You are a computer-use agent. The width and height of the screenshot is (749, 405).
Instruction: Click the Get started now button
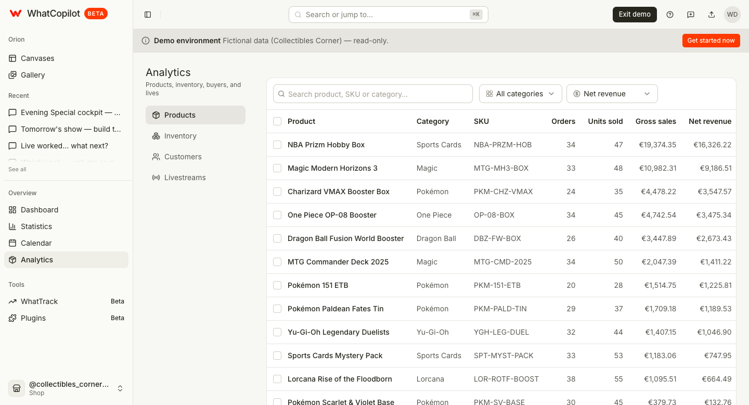[x=711, y=41]
